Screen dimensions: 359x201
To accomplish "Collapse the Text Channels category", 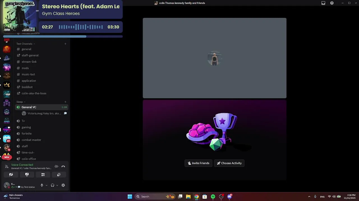I will pos(26,44).
